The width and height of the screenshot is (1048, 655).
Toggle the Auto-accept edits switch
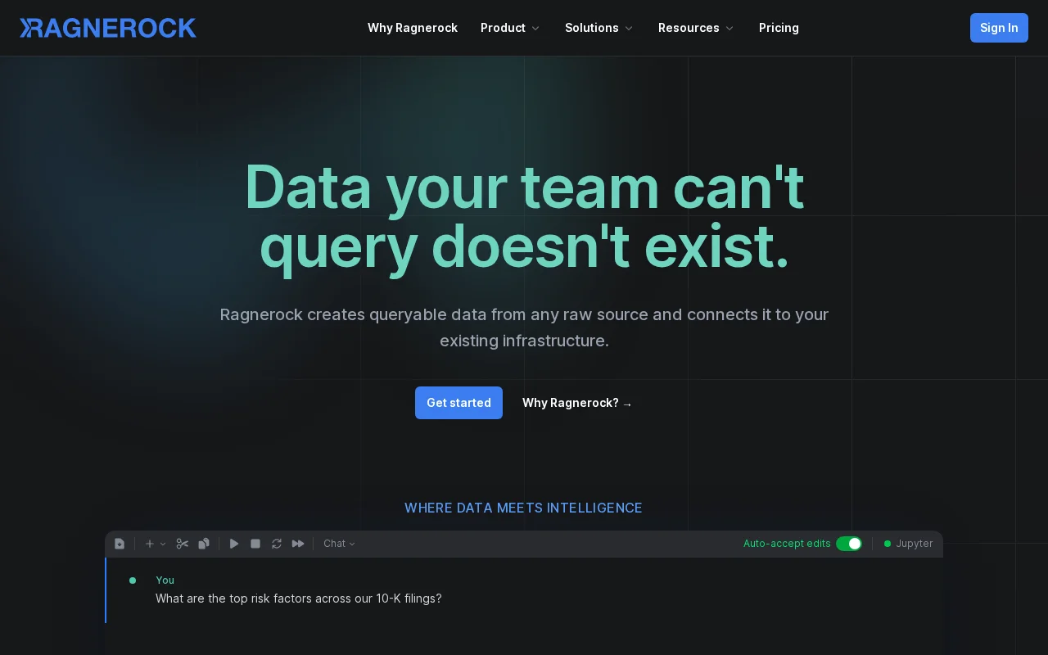(849, 544)
